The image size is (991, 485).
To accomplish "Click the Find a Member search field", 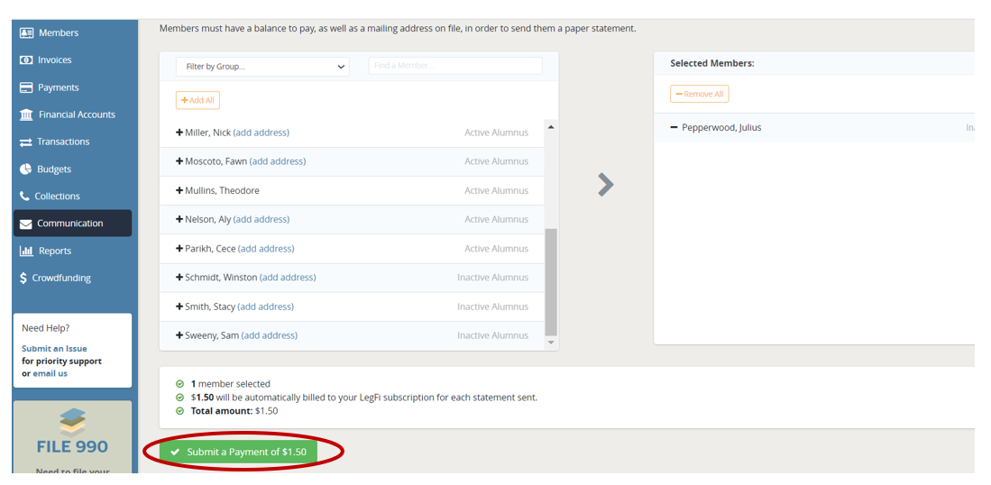I will click(454, 66).
